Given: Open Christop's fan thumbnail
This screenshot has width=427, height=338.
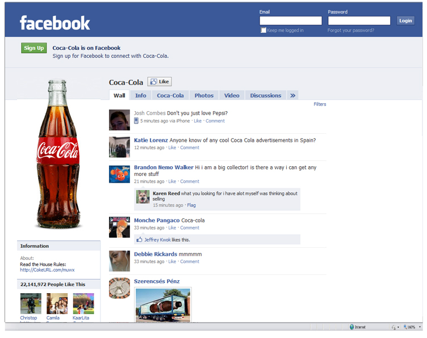Looking at the screenshot, I should pyautogui.click(x=31, y=303).
